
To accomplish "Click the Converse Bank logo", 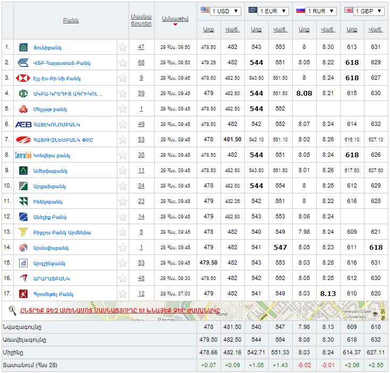I will point(23,155).
